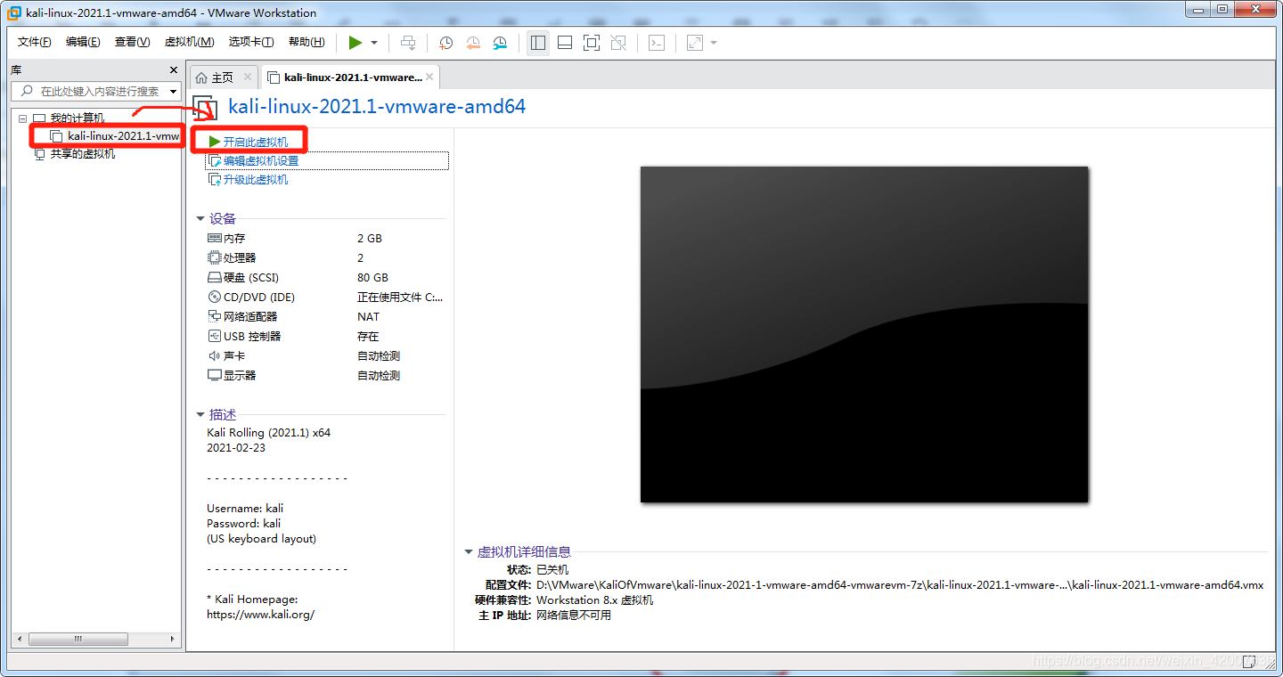Select the CD/DVD (IDE) device row
This screenshot has width=1283, height=677.
[x=326, y=297]
